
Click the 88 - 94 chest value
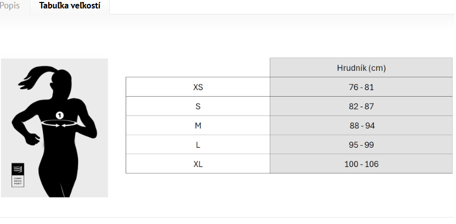(x=361, y=125)
